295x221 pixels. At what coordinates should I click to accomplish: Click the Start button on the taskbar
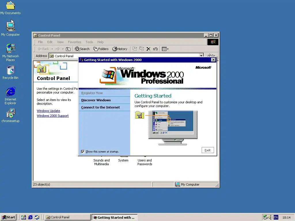(8, 217)
